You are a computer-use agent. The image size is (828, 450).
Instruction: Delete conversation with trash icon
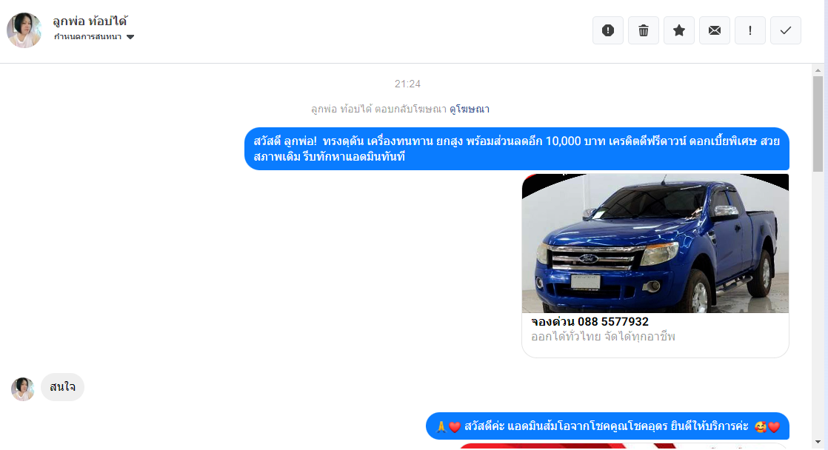point(643,30)
